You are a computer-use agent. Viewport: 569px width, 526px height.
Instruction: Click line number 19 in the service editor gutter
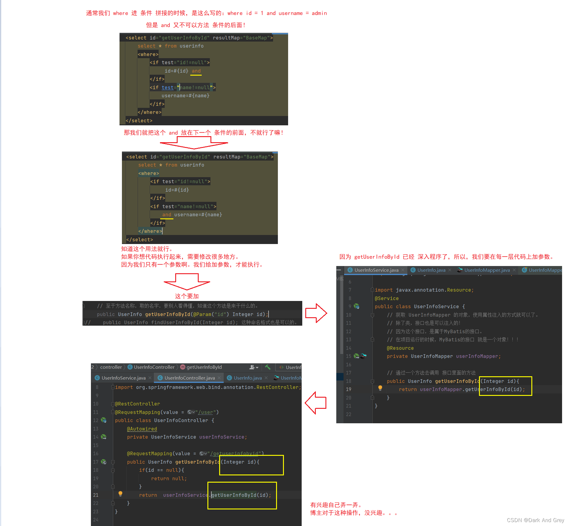[x=348, y=389]
